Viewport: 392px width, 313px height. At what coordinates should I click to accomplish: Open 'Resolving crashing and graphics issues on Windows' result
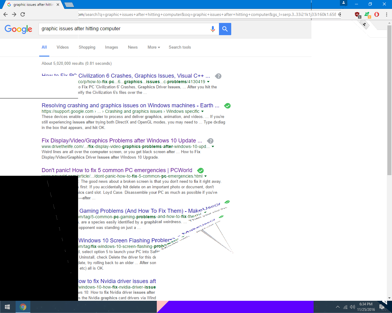tap(130, 105)
